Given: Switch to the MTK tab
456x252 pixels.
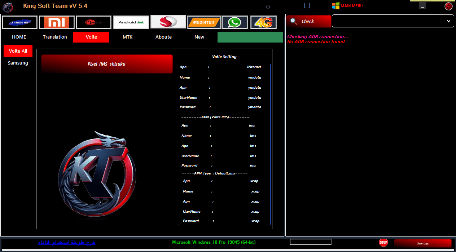Looking at the screenshot, I should (127, 37).
